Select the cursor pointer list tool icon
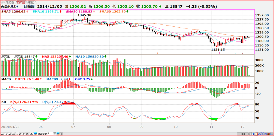 pos(253,134)
